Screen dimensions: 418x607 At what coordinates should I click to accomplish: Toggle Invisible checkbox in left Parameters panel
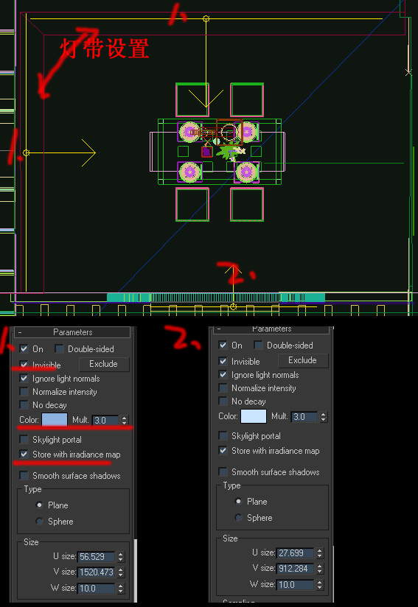pyautogui.click(x=24, y=365)
